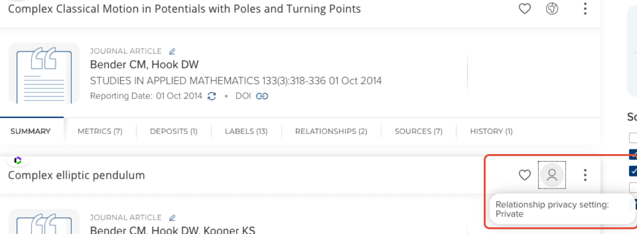The height and width of the screenshot is (234, 637).
Task: Tick the topmost unchecked box in right panel
Action: click(x=633, y=138)
